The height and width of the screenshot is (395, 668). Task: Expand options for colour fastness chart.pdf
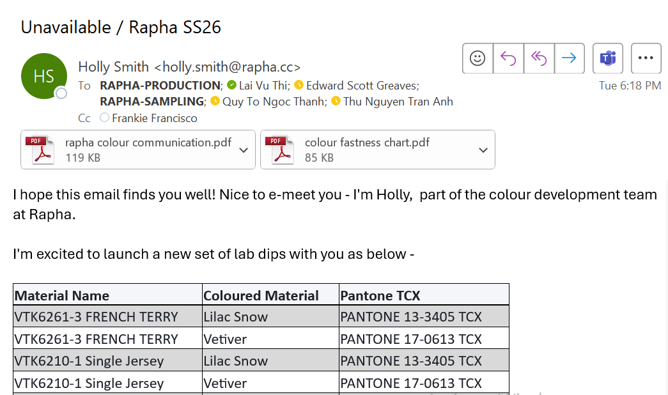coord(483,150)
